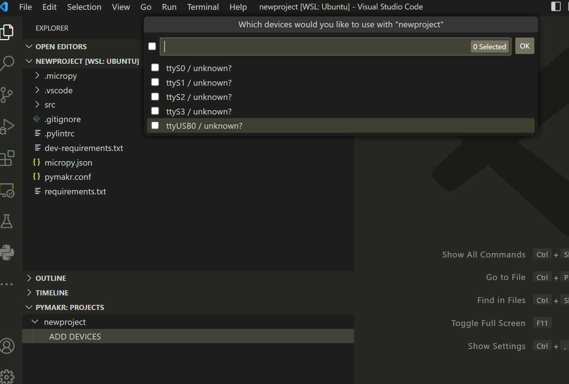The height and width of the screenshot is (384, 569).
Task: Open the Run and Debug view
Action: click(7, 127)
